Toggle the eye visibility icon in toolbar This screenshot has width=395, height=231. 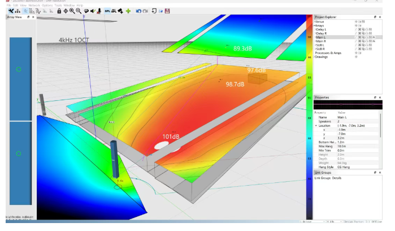[85, 11]
